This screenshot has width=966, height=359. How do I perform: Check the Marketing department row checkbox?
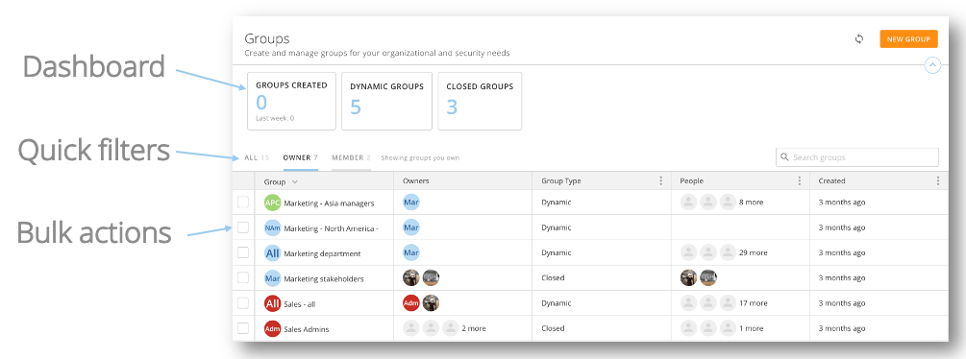(x=243, y=252)
